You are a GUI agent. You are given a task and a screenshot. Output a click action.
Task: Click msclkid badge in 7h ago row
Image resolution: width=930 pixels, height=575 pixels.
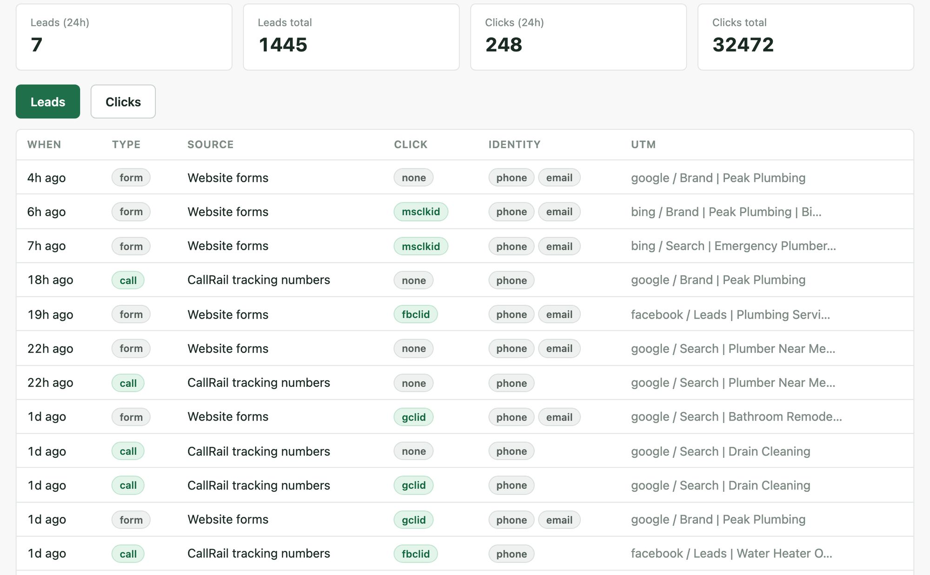coord(421,246)
